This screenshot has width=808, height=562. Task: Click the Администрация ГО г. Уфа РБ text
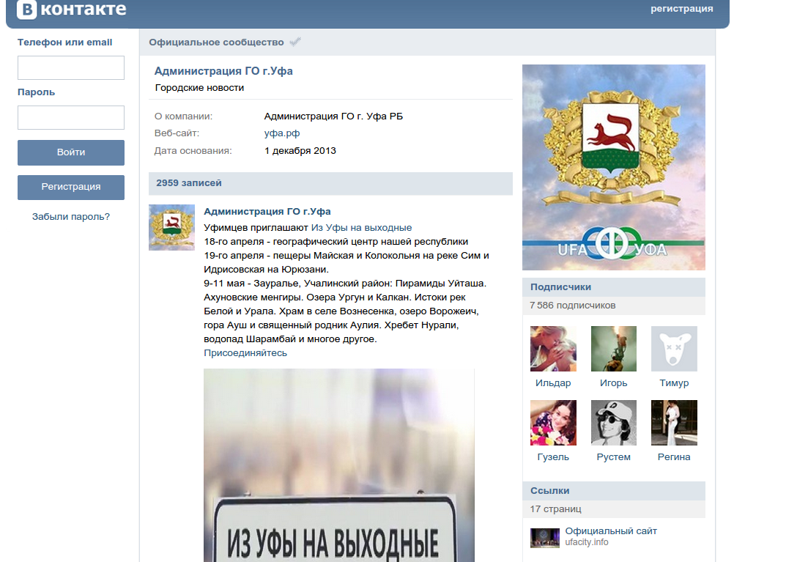pyautogui.click(x=333, y=116)
